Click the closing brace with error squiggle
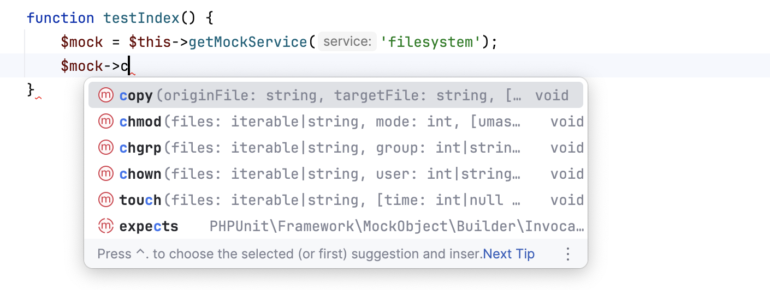Screen dimensions: 770x290 pyautogui.click(x=31, y=90)
